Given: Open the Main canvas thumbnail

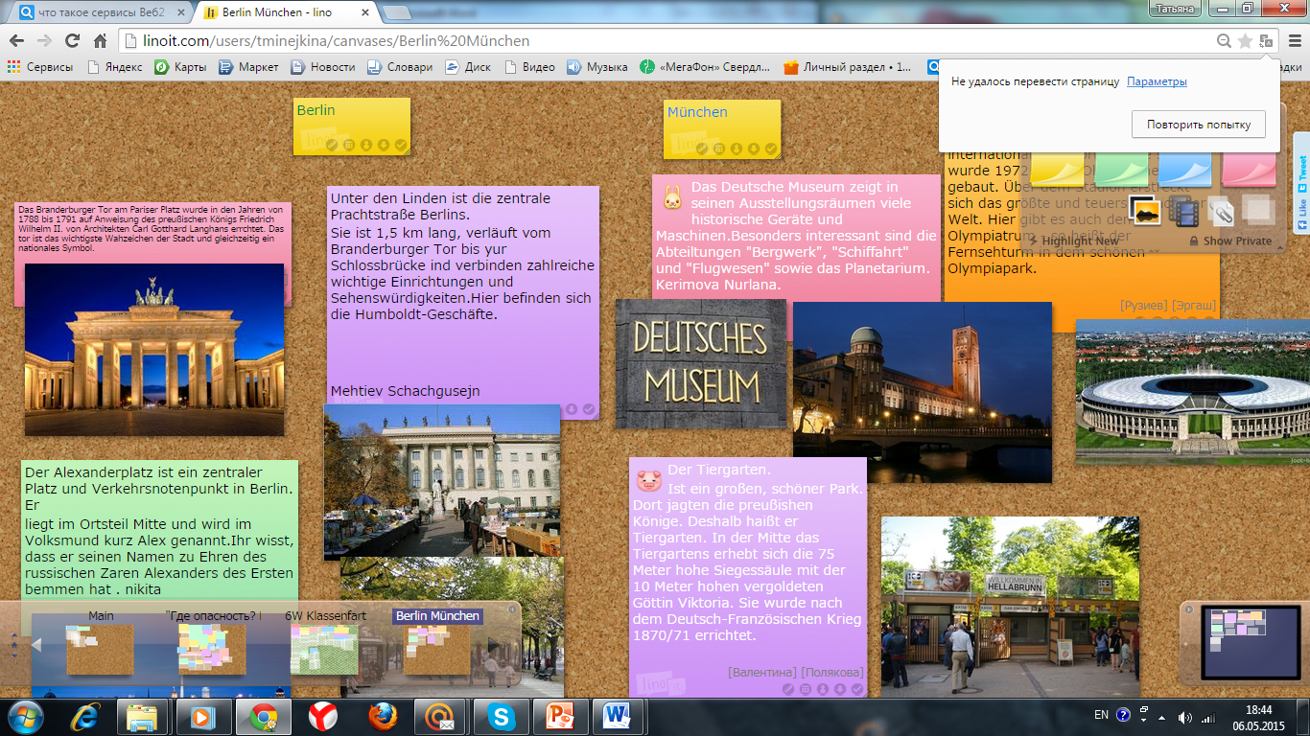Looking at the screenshot, I should pyautogui.click(x=100, y=650).
